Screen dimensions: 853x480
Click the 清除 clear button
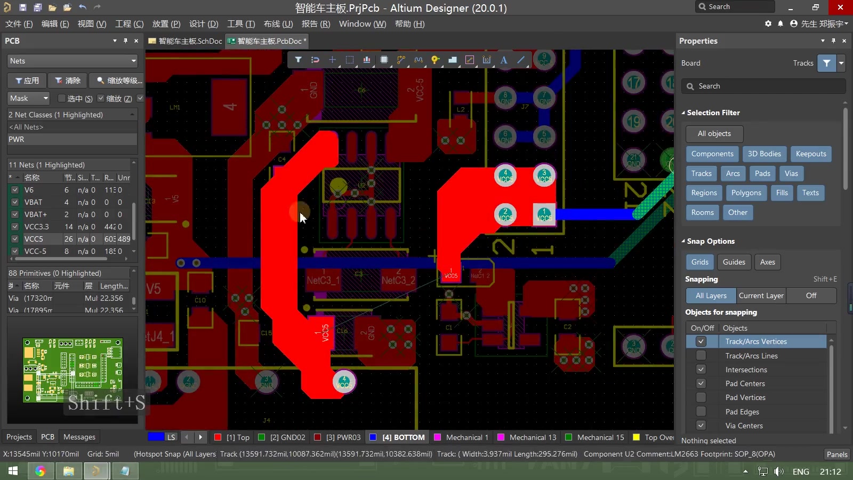[68, 81]
